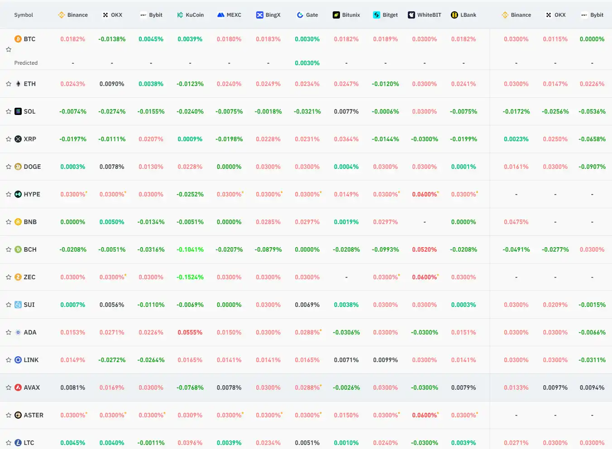The width and height of the screenshot is (612, 449).
Task: Click the KuCoin exchange logo in header
Action: pos(180,15)
